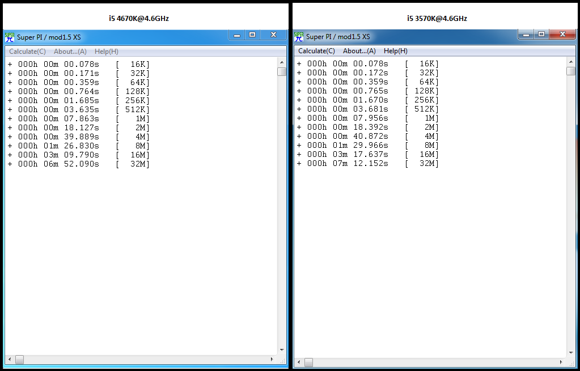Click the horizontal scrollbar thumb in the left window
This screenshot has height=371, width=580.
pyautogui.click(x=19, y=359)
